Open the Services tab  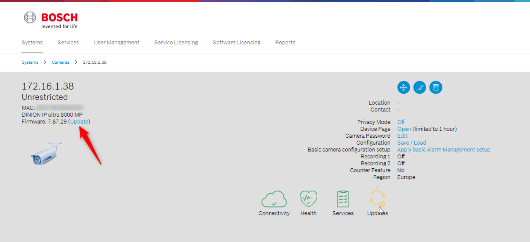pos(68,43)
